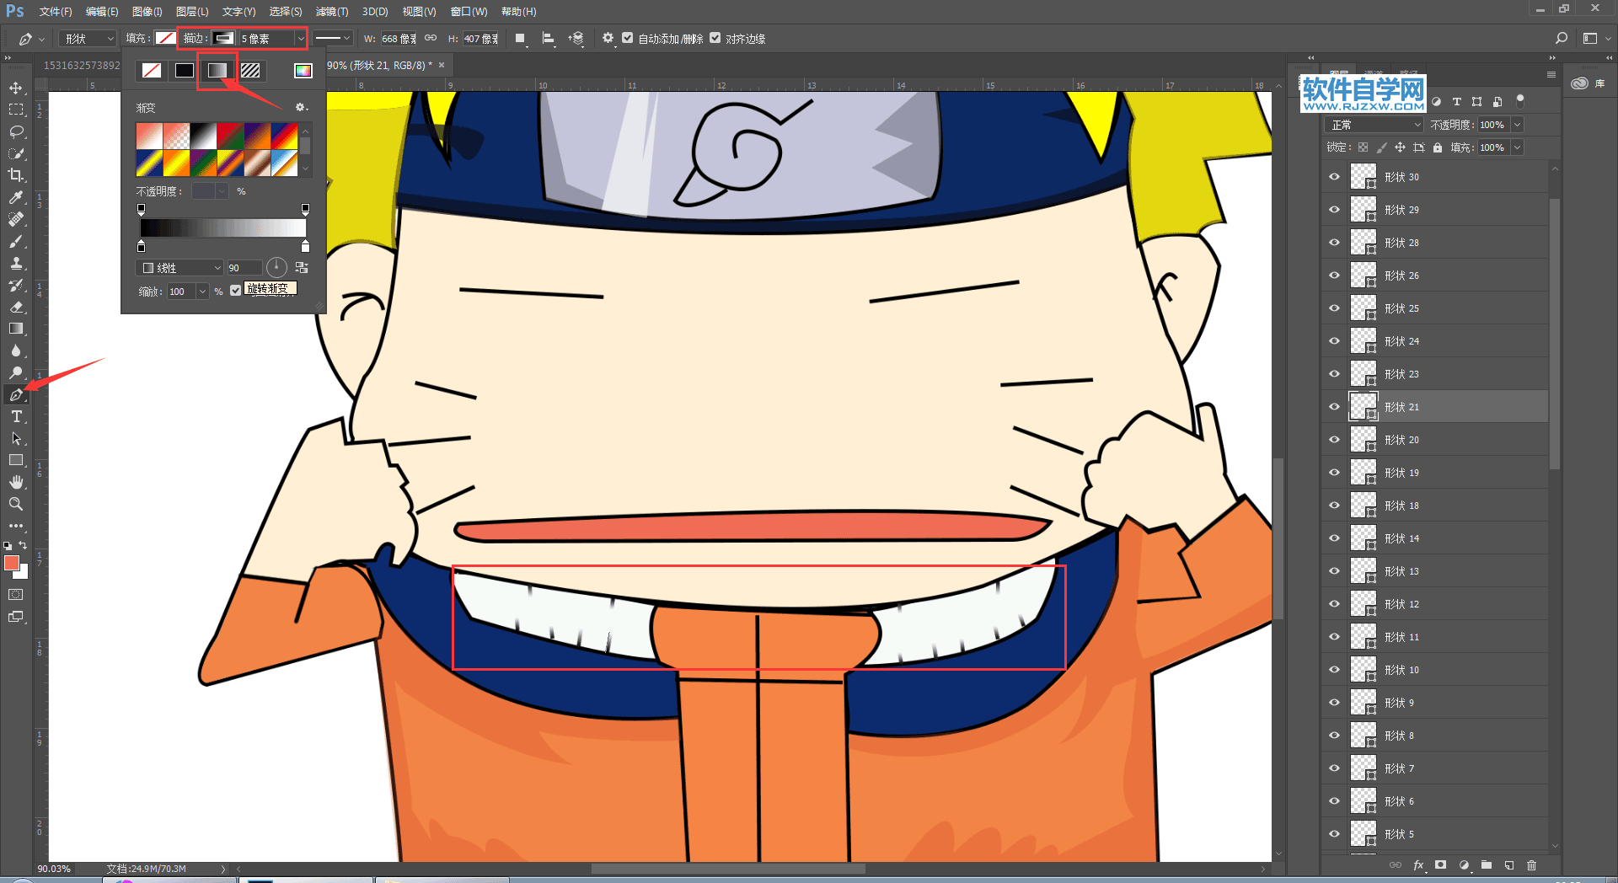Select the Zoom tool

(16, 504)
